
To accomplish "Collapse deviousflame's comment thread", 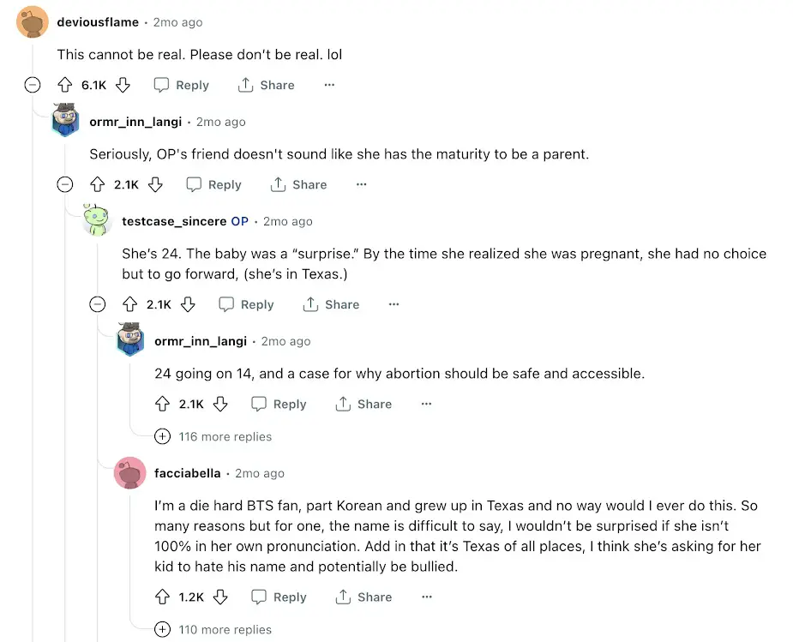I will coord(33,85).
